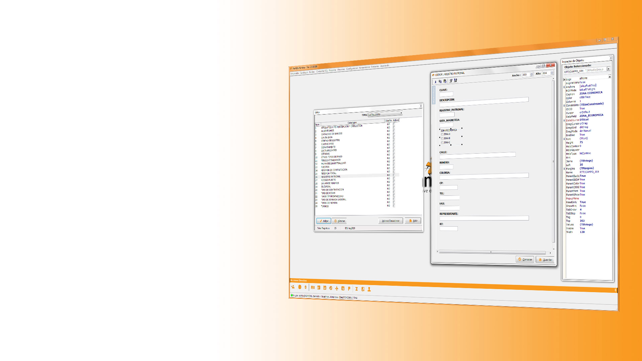Expand the Constraints property node
The height and width of the screenshot is (361, 642).
pyautogui.click(x=564, y=106)
